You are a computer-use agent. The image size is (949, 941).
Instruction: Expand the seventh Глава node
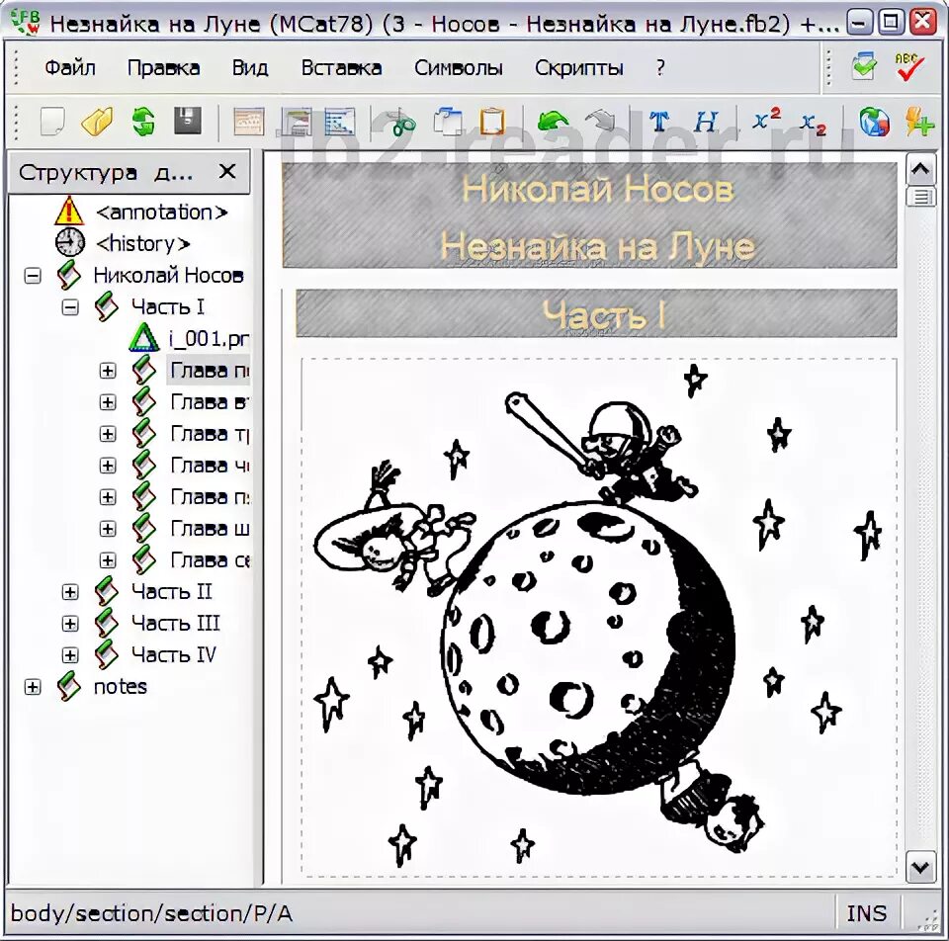pos(108,560)
